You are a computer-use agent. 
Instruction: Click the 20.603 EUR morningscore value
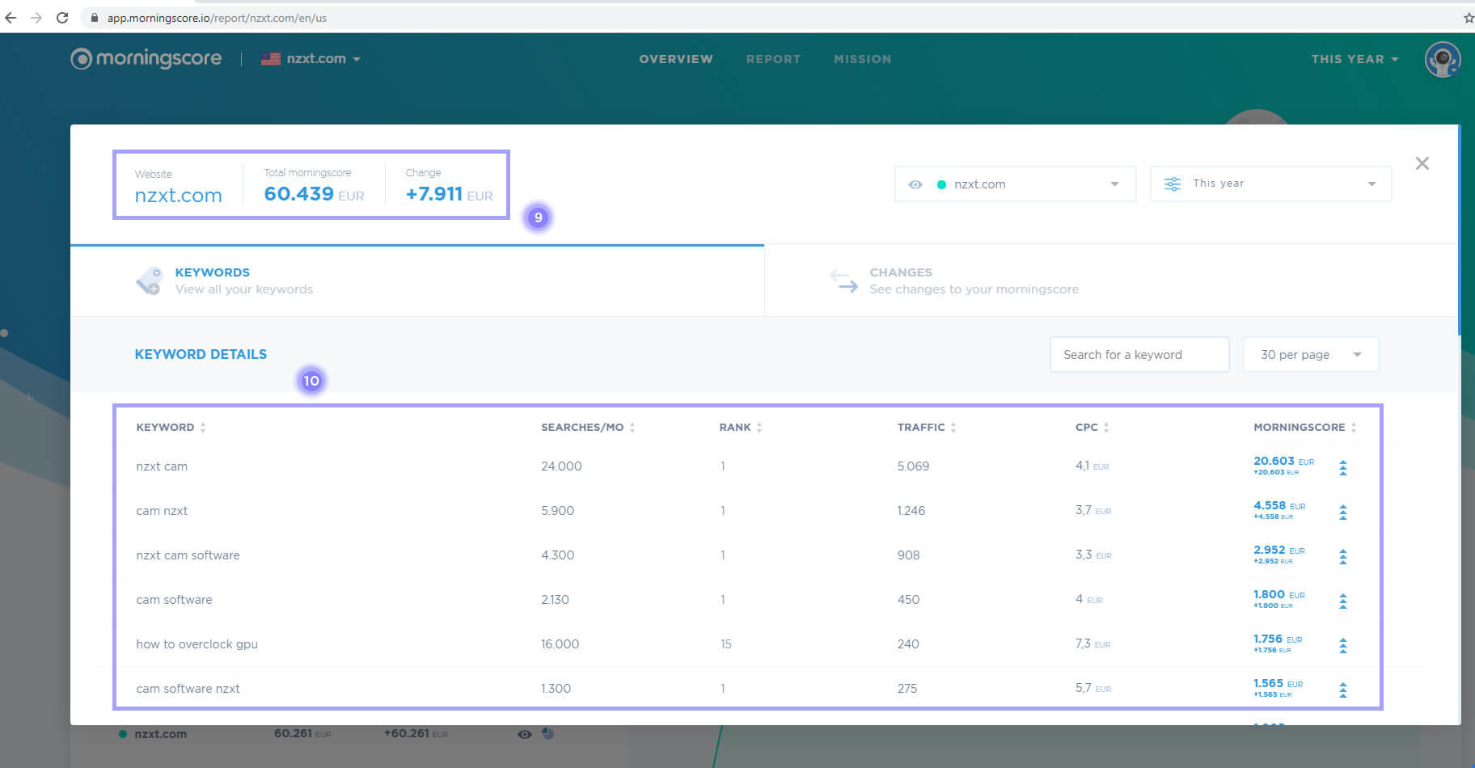point(1283,462)
